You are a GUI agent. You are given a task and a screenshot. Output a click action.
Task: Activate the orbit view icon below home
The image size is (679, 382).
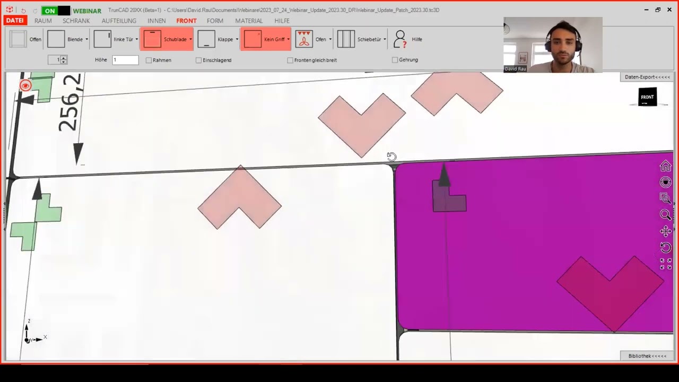click(665, 182)
